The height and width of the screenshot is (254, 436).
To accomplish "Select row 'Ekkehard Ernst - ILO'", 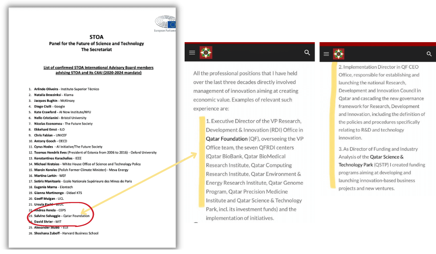I will tap(46, 130).
